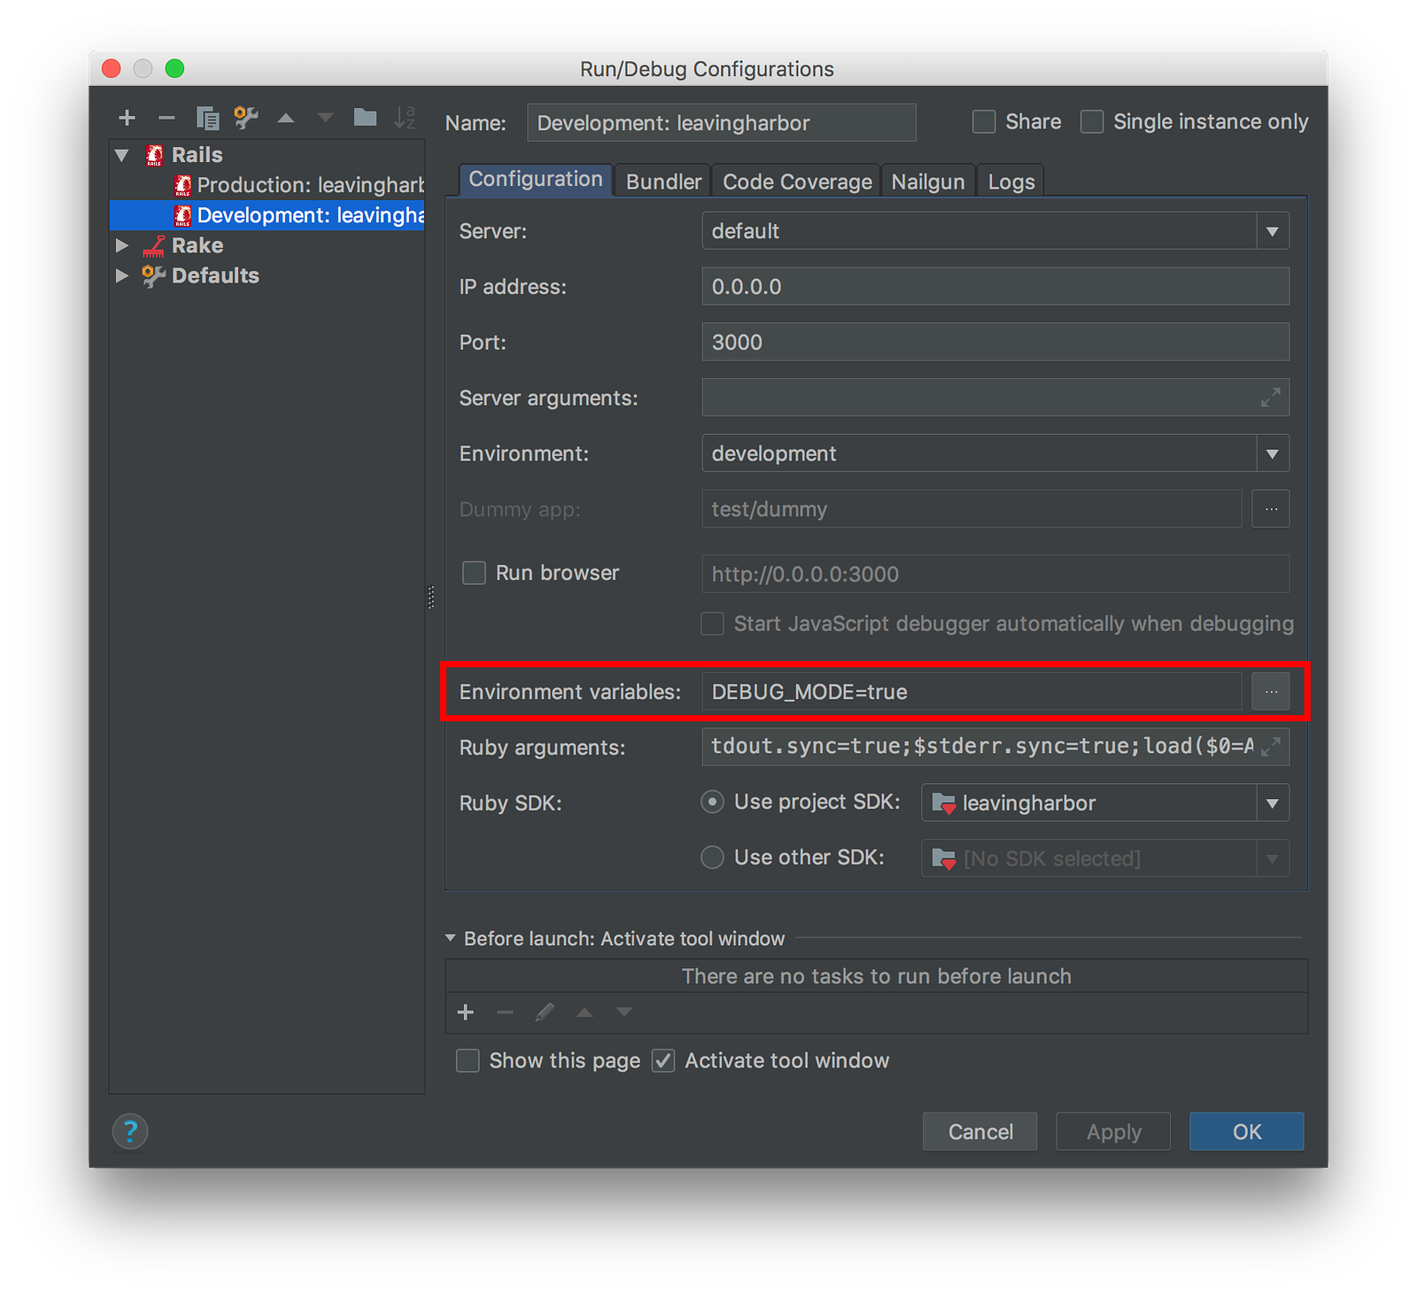Copy the selected configuration
Viewport: 1417px width, 1295px height.
coord(207,116)
